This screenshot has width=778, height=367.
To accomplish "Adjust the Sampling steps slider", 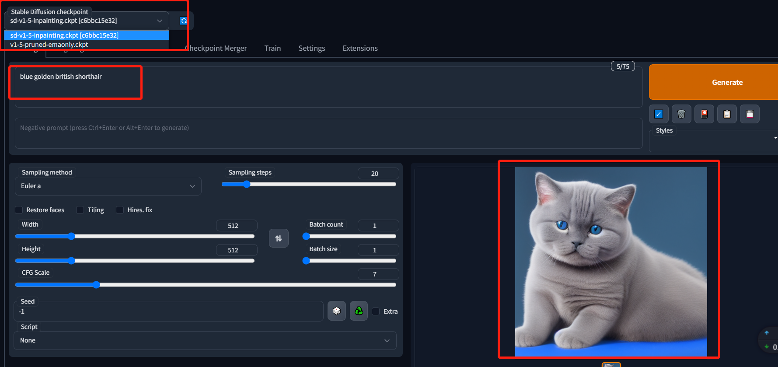I will (x=309, y=184).
